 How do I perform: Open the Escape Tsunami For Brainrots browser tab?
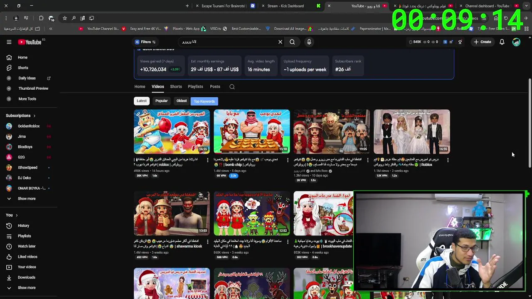click(224, 6)
